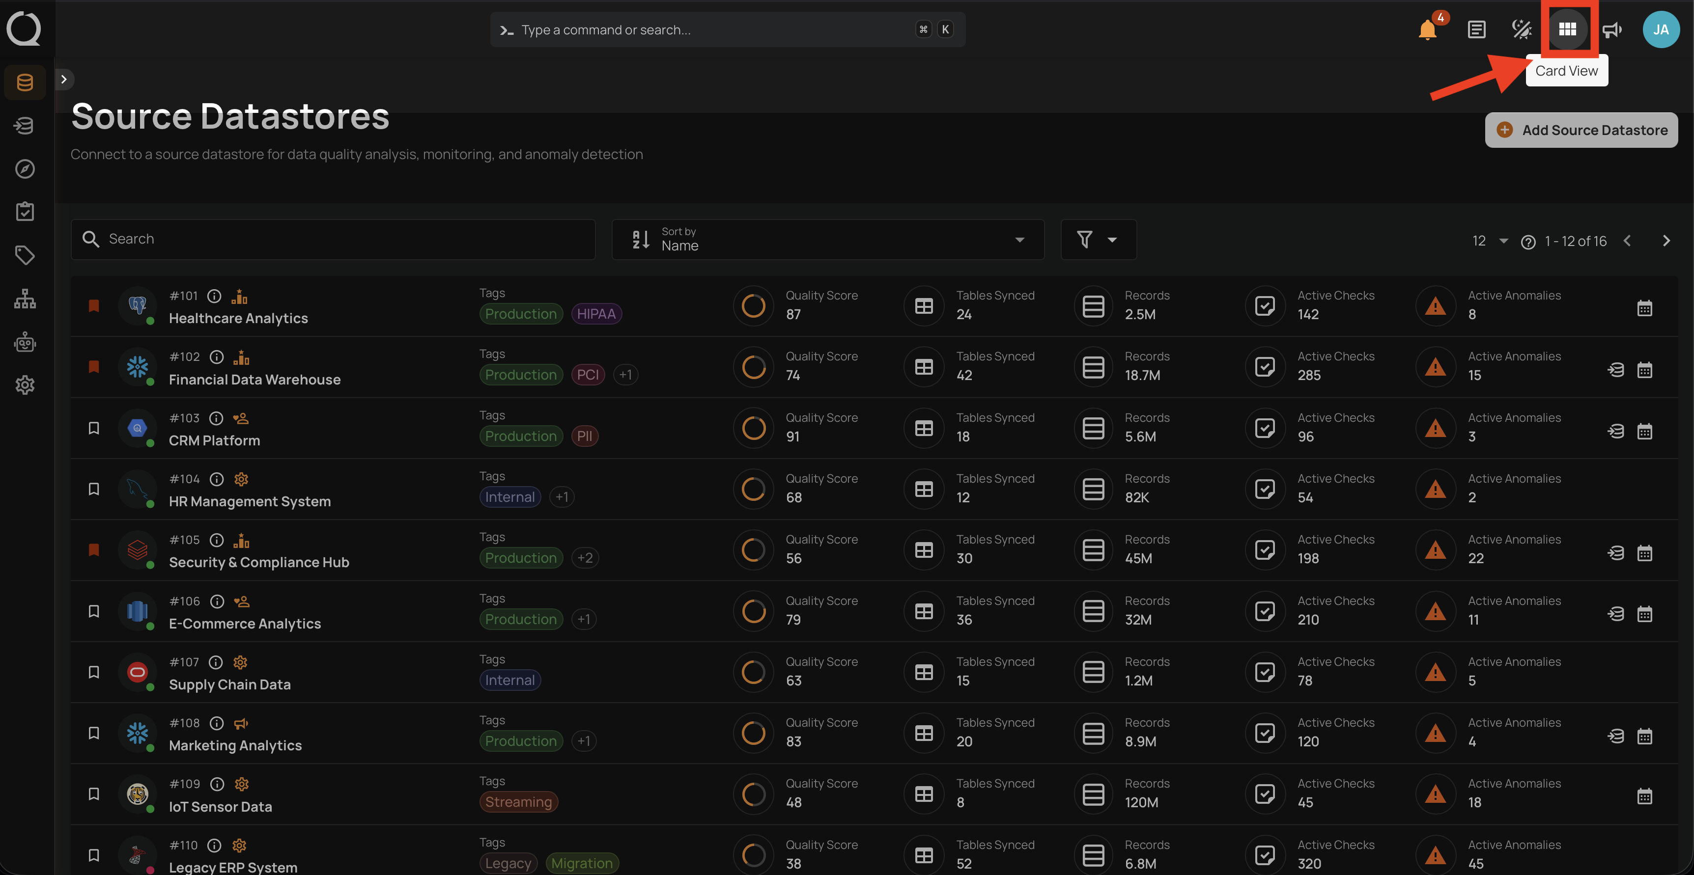Image resolution: width=1694 pixels, height=875 pixels.
Task: Toggle the bookmark on Supply Chain Data
Action: [94, 672]
